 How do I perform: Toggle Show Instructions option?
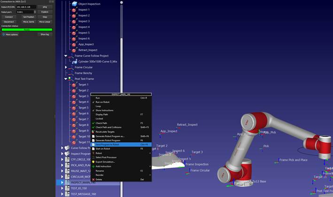pyautogui.click(x=93, y=110)
